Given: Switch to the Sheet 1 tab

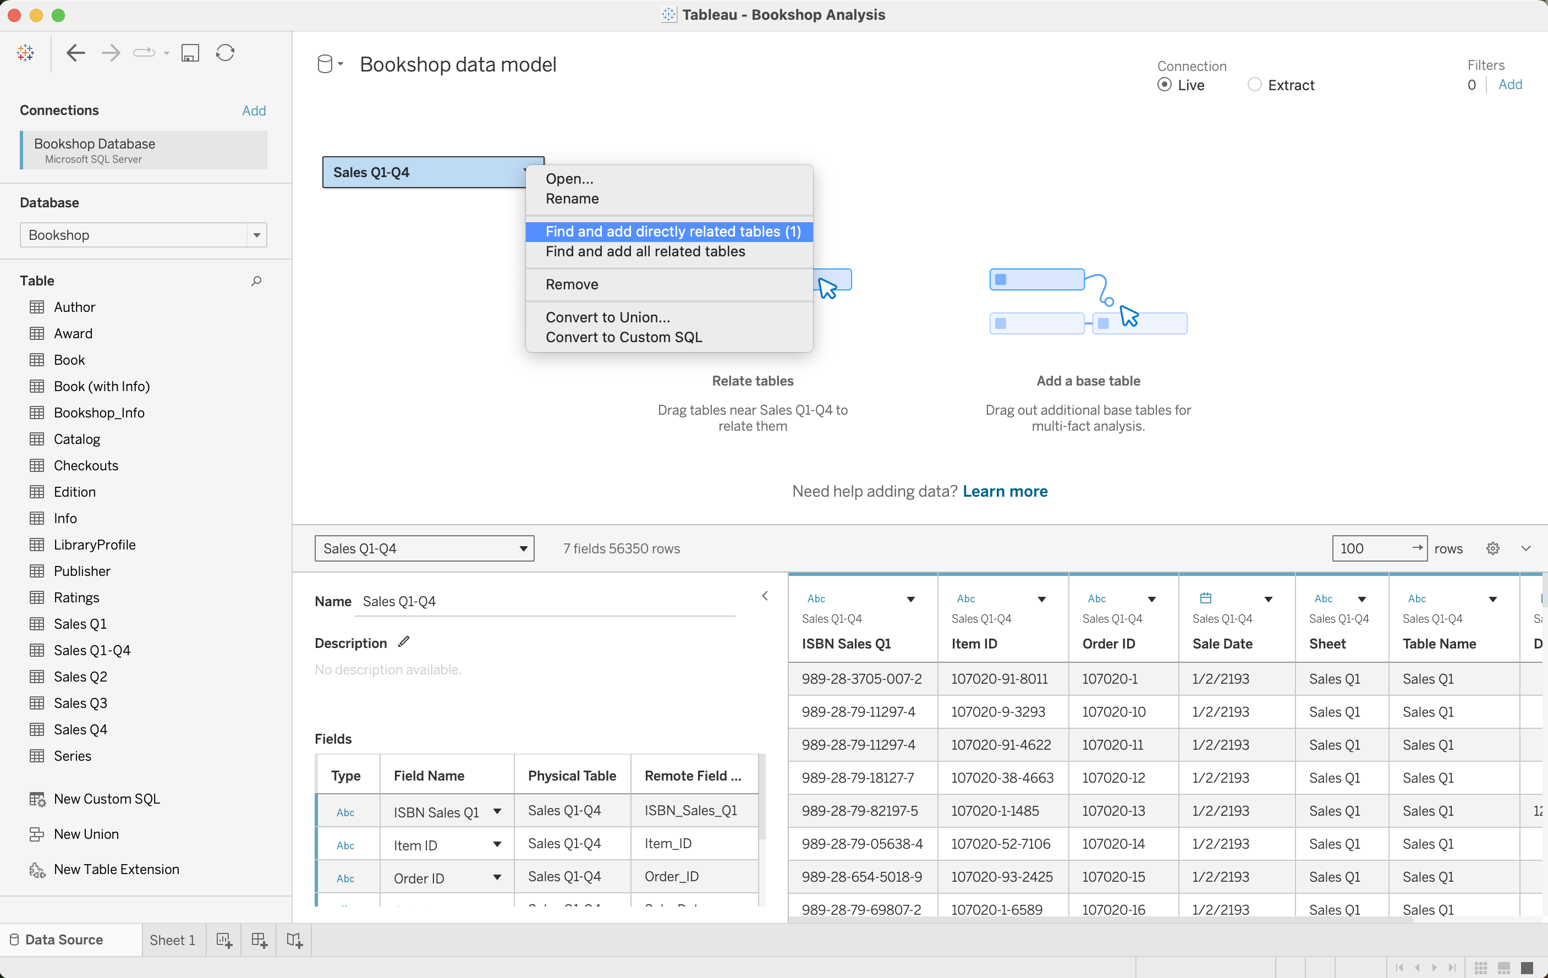Looking at the screenshot, I should 172,940.
